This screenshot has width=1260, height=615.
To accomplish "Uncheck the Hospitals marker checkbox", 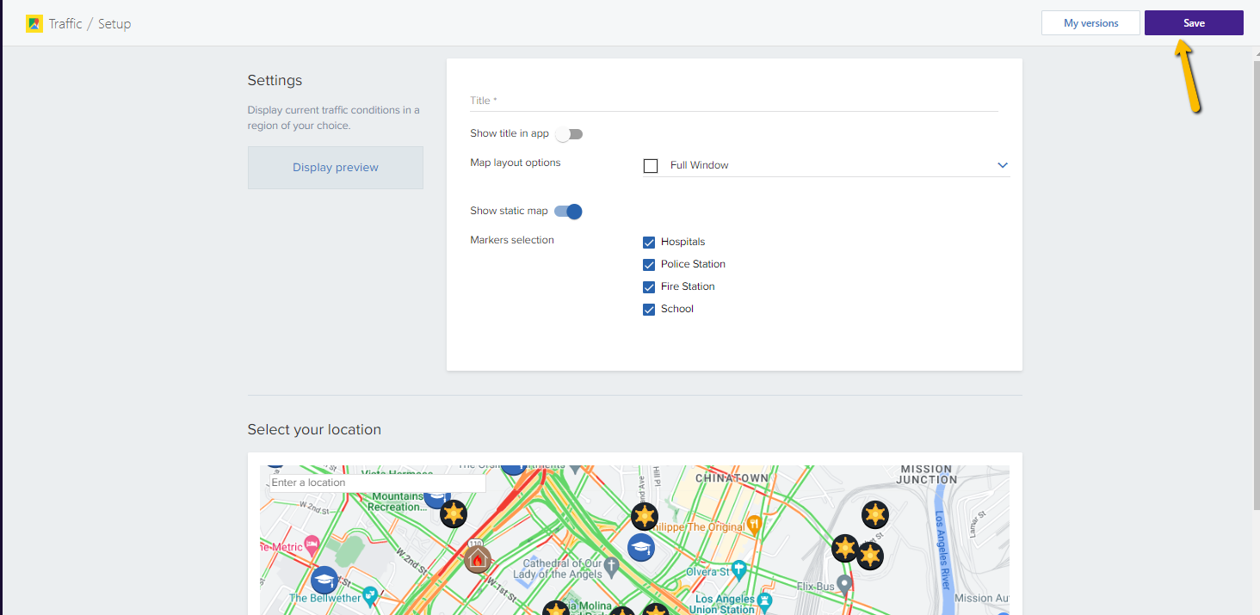I will (x=650, y=243).
